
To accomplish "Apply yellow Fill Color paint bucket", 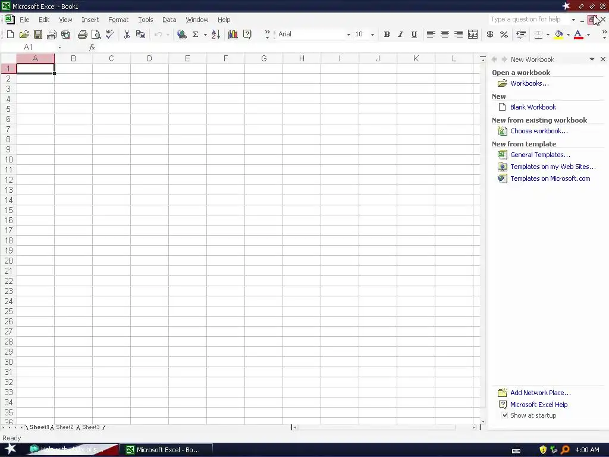I will (x=558, y=35).
